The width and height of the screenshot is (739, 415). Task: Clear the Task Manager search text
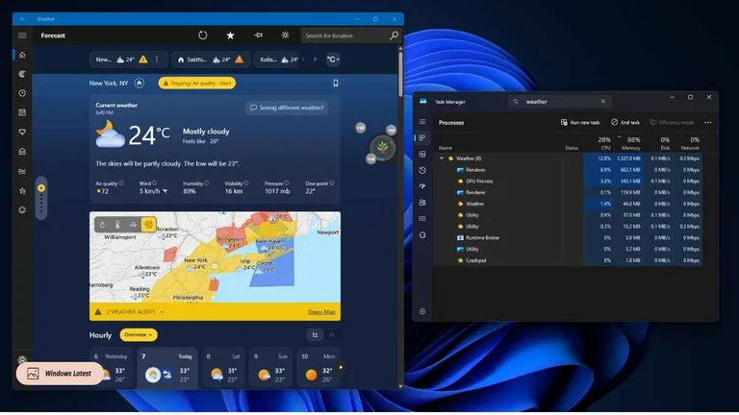pos(603,102)
